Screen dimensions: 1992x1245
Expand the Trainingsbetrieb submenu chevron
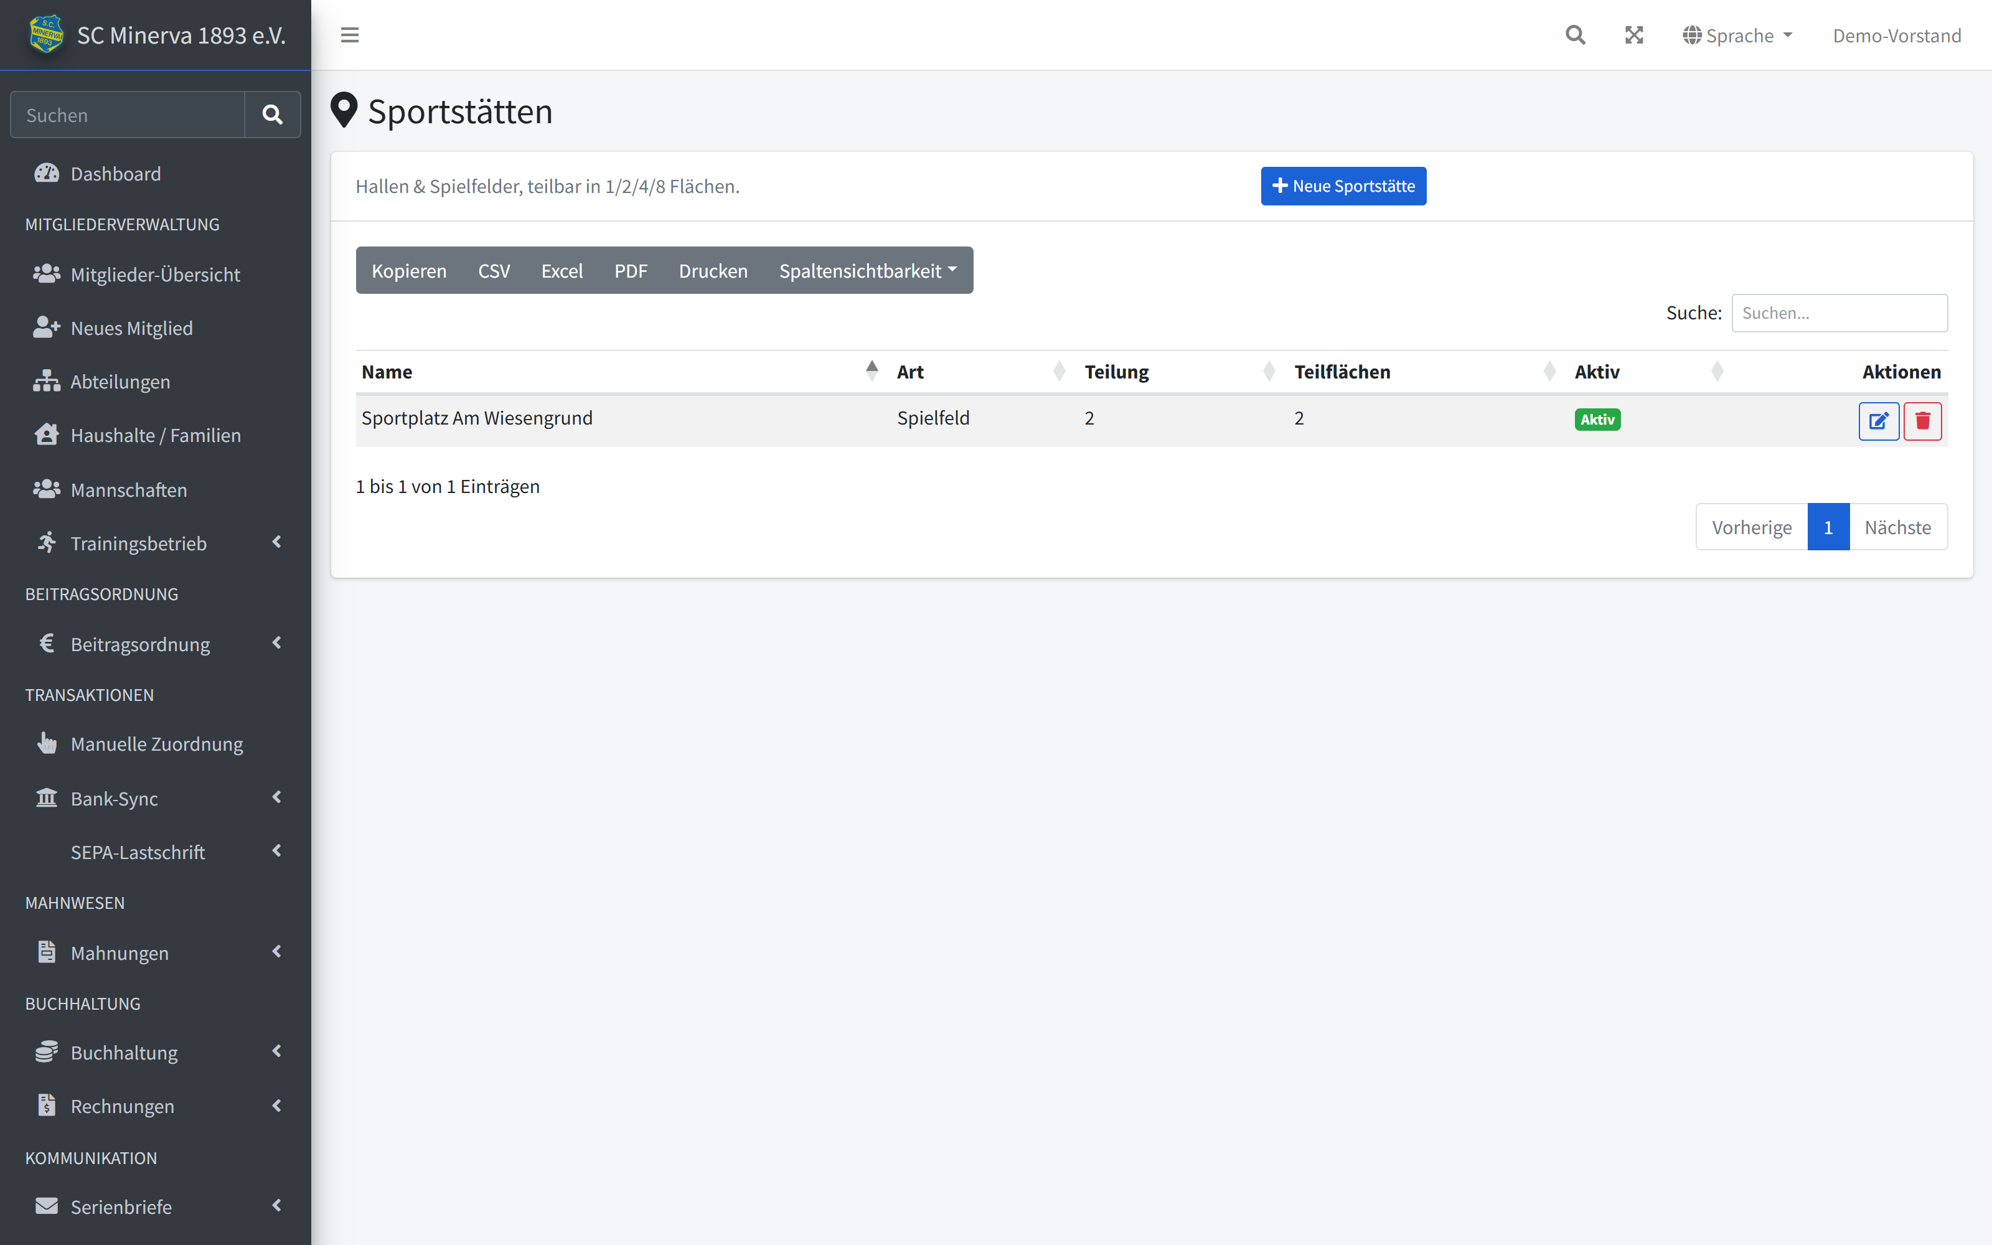276,542
